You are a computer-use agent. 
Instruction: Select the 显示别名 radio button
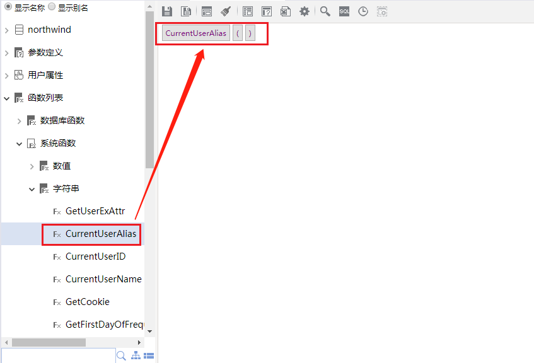(52, 6)
